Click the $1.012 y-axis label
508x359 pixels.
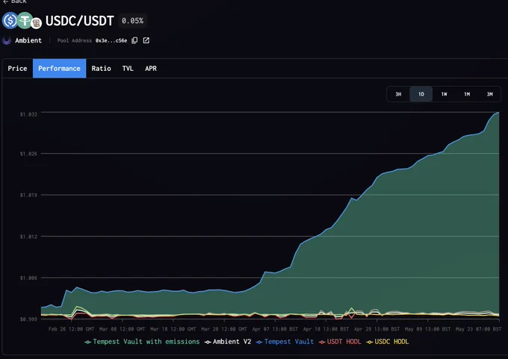click(28, 237)
